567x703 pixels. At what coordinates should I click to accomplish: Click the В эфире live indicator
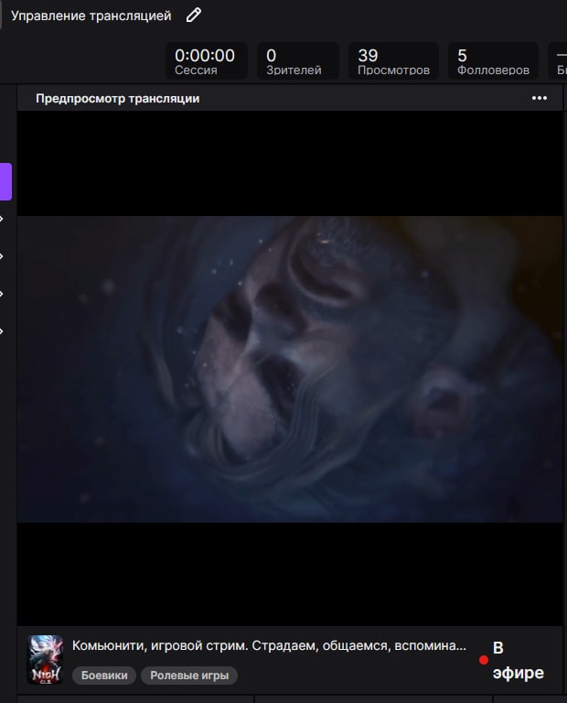(511, 660)
